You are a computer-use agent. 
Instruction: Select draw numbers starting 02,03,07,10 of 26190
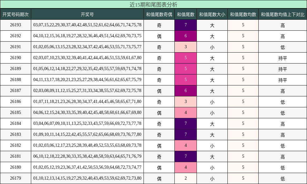coord(87,58)
